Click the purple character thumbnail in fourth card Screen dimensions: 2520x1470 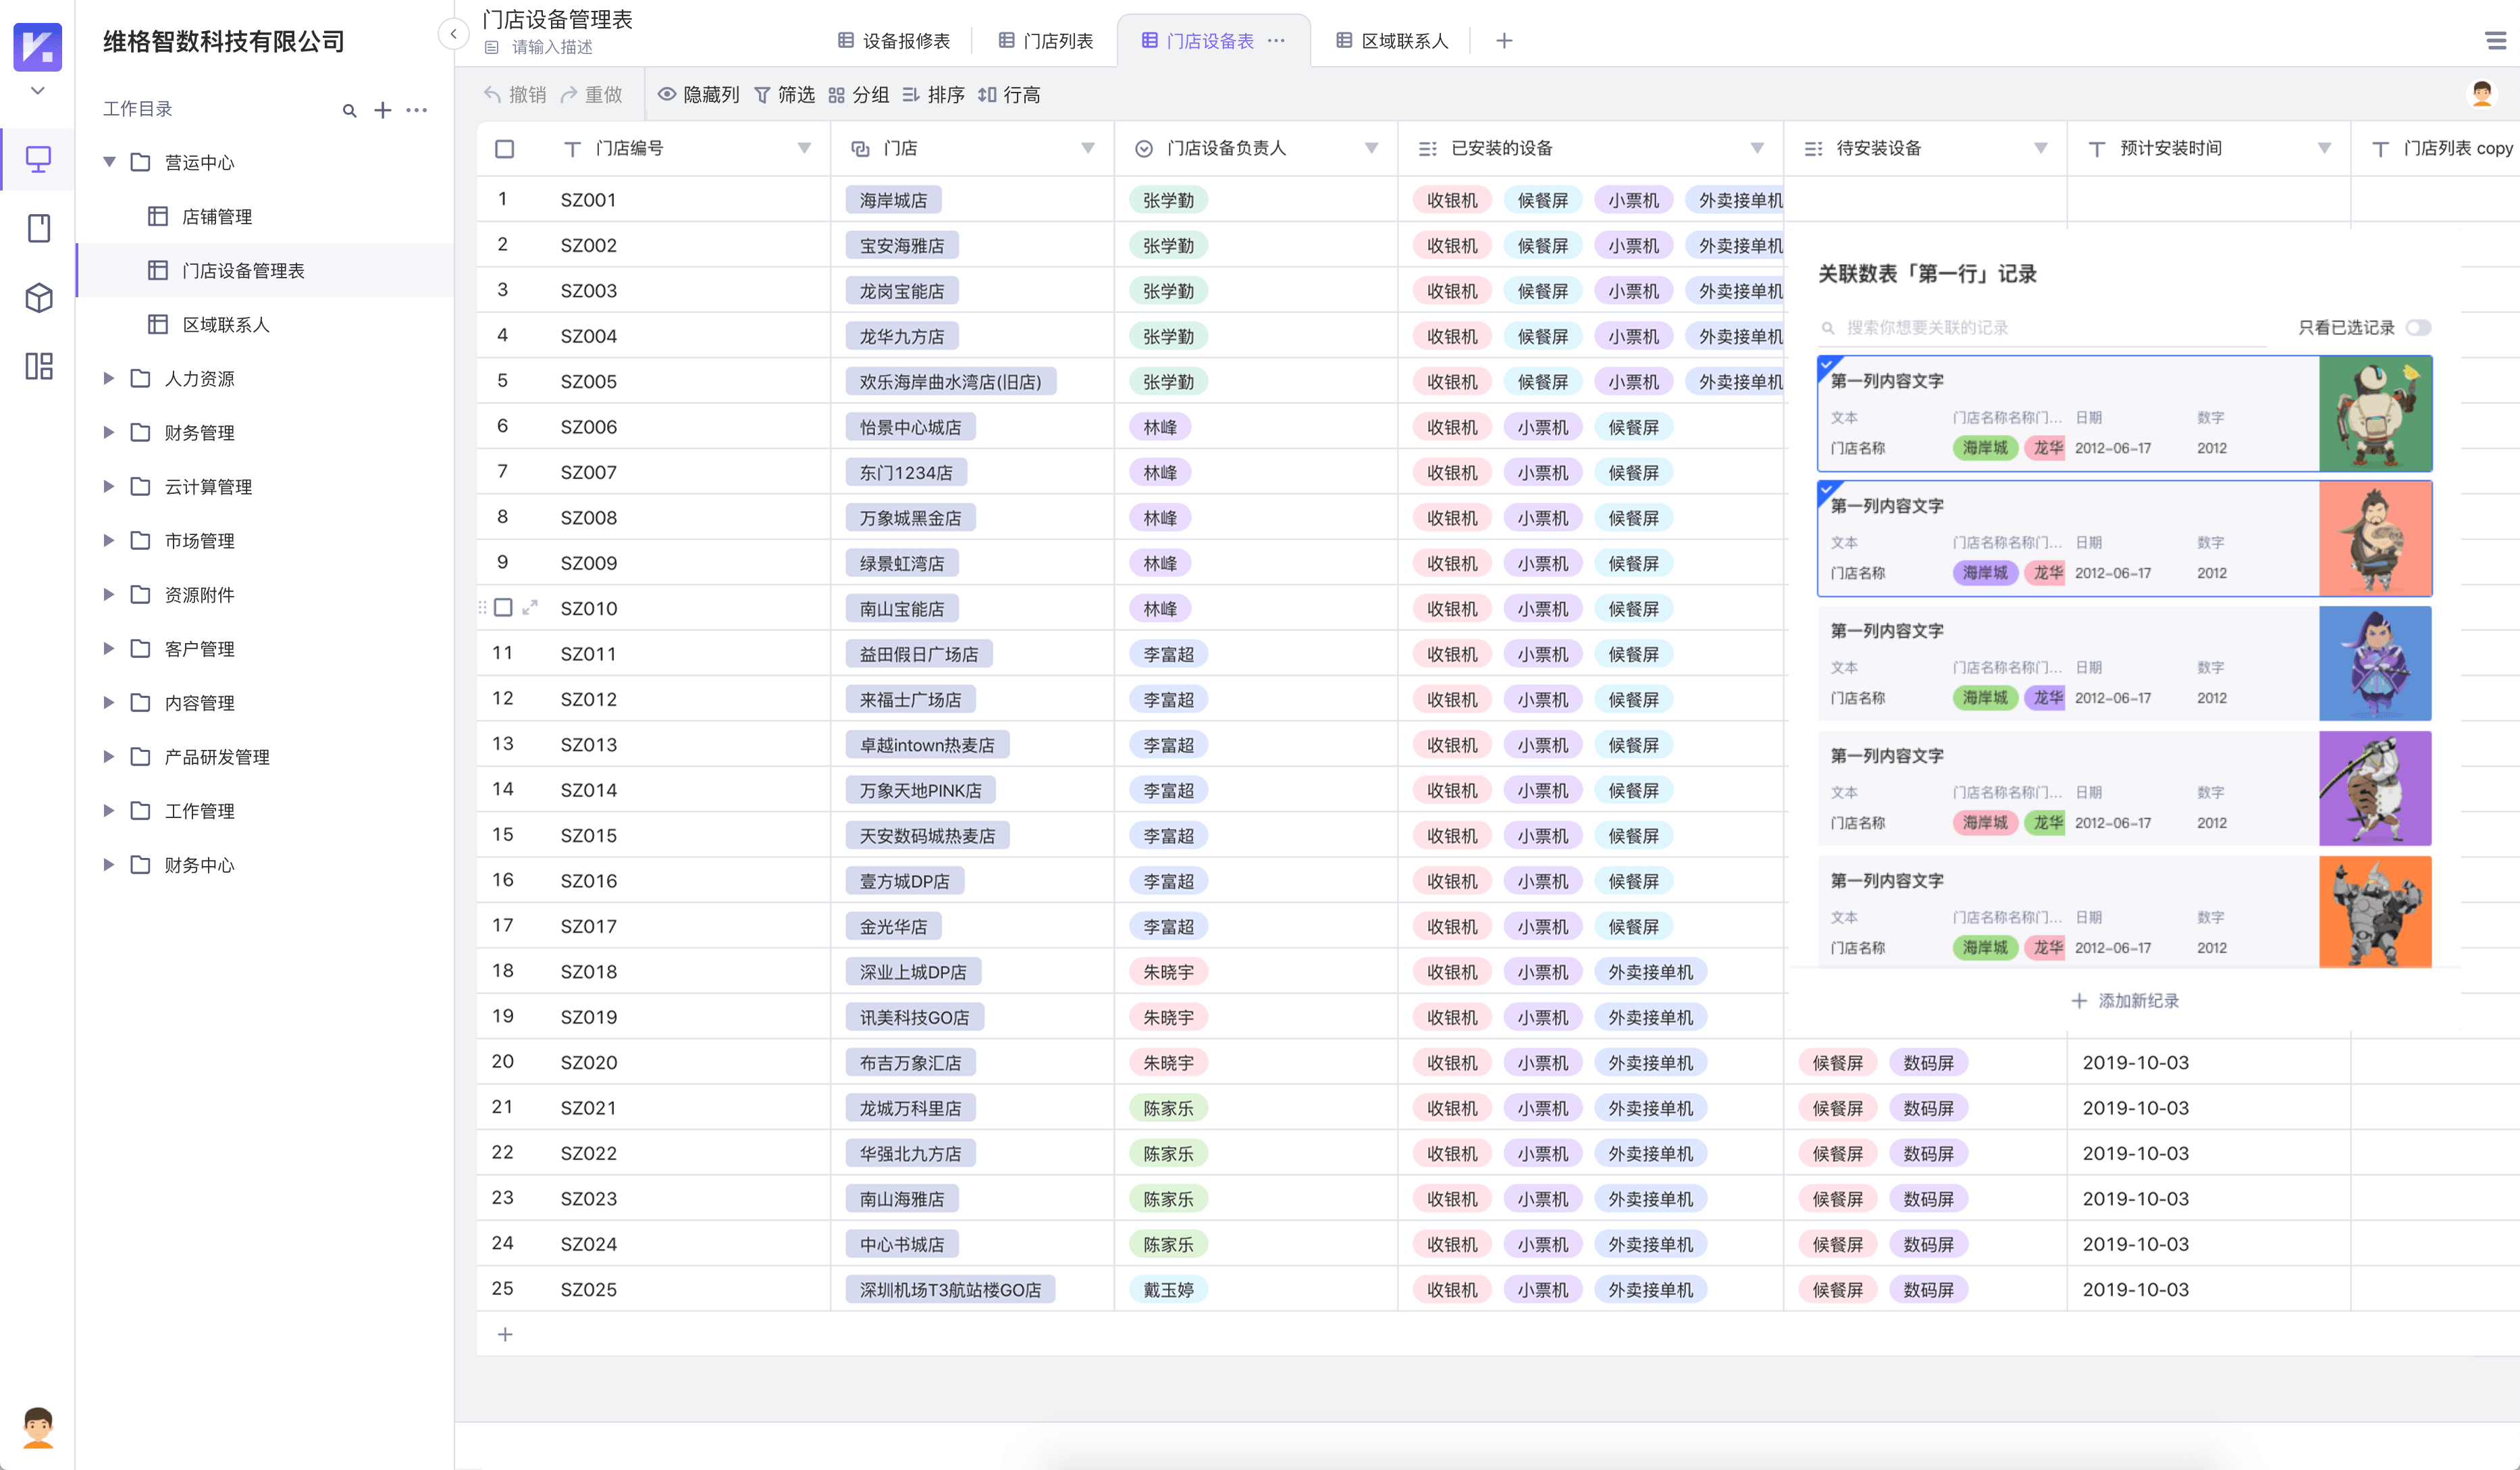(2375, 788)
